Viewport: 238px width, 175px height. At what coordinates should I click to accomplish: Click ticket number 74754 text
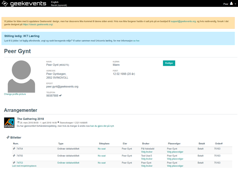pyautogui.click(x=20, y=149)
